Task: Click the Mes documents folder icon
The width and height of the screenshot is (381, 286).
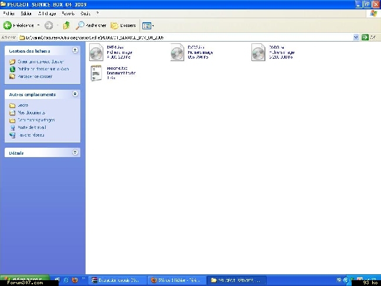Action: 12,113
